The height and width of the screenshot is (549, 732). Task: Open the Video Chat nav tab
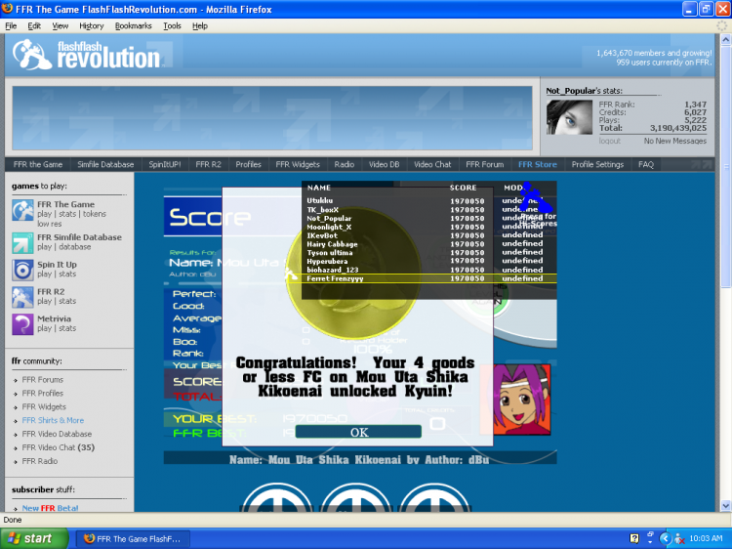click(x=432, y=164)
